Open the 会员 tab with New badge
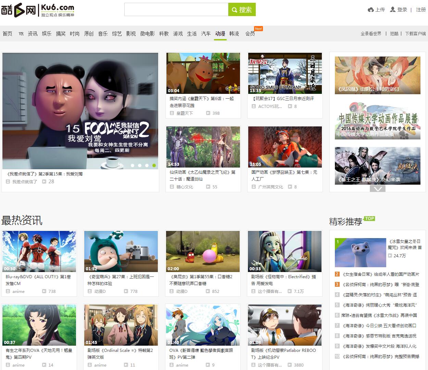The image size is (428, 370). [250, 34]
